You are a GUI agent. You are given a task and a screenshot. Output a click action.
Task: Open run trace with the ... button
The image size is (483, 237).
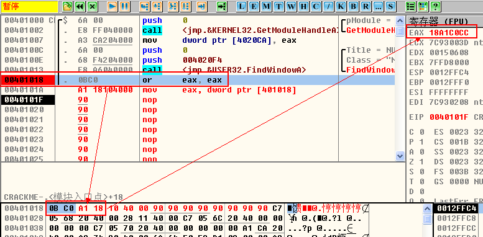[x=378, y=6]
